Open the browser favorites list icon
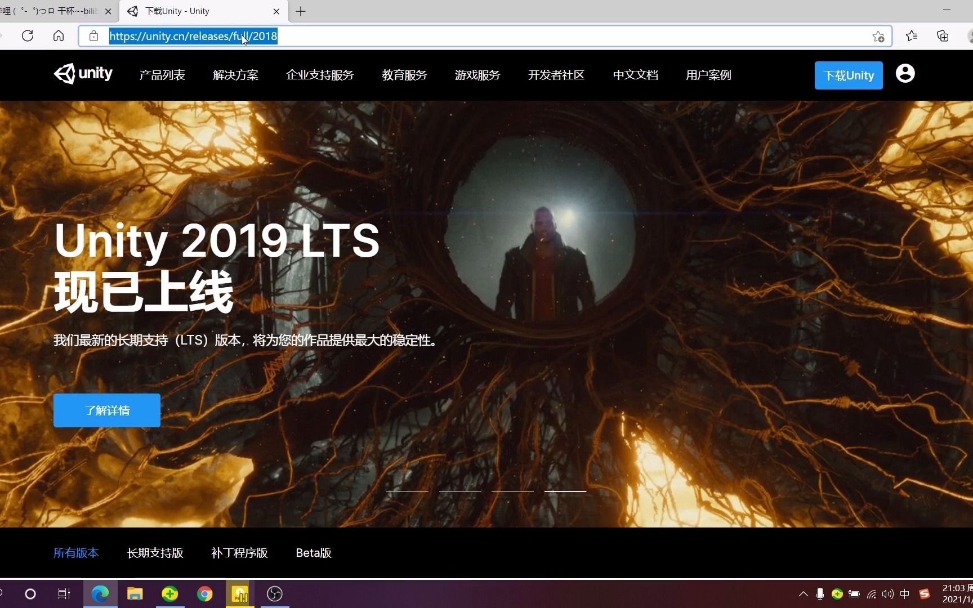This screenshot has width=973, height=608. [x=912, y=36]
